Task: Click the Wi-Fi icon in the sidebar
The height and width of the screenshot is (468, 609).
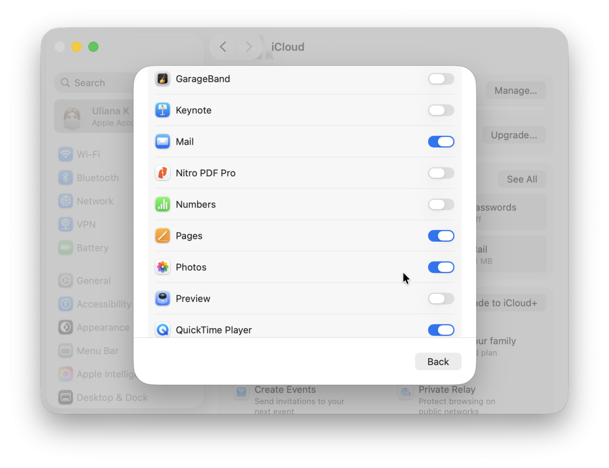Action: click(66, 154)
